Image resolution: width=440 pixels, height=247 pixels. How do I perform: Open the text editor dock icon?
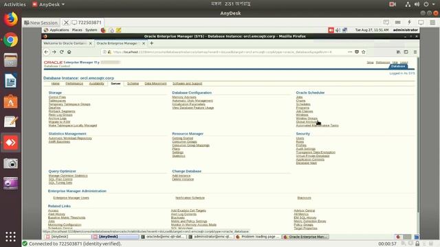pyautogui.click(x=11, y=122)
